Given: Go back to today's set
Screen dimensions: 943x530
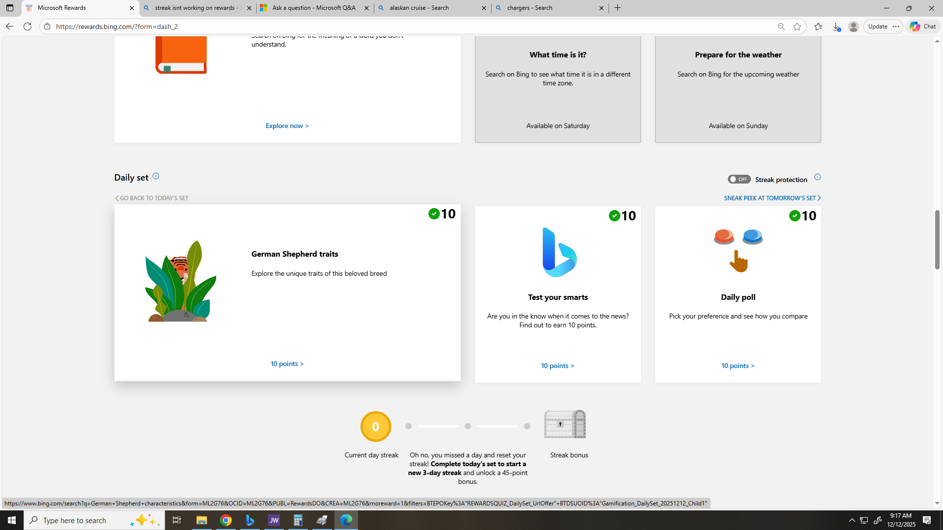Looking at the screenshot, I should [x=152, y=198].
